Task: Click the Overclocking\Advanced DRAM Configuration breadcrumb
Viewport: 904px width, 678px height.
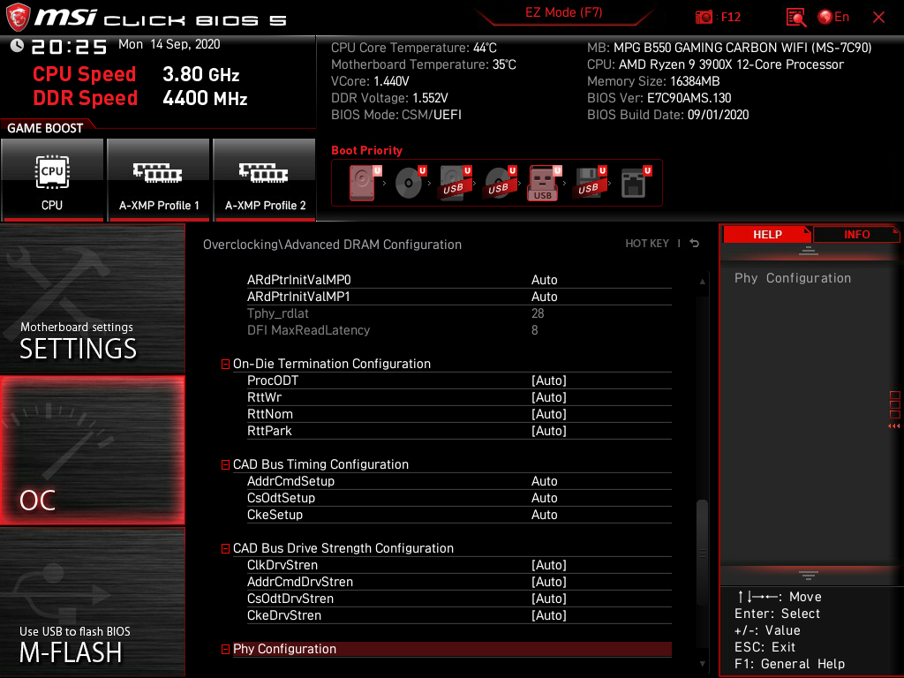Action: [332, 245]
